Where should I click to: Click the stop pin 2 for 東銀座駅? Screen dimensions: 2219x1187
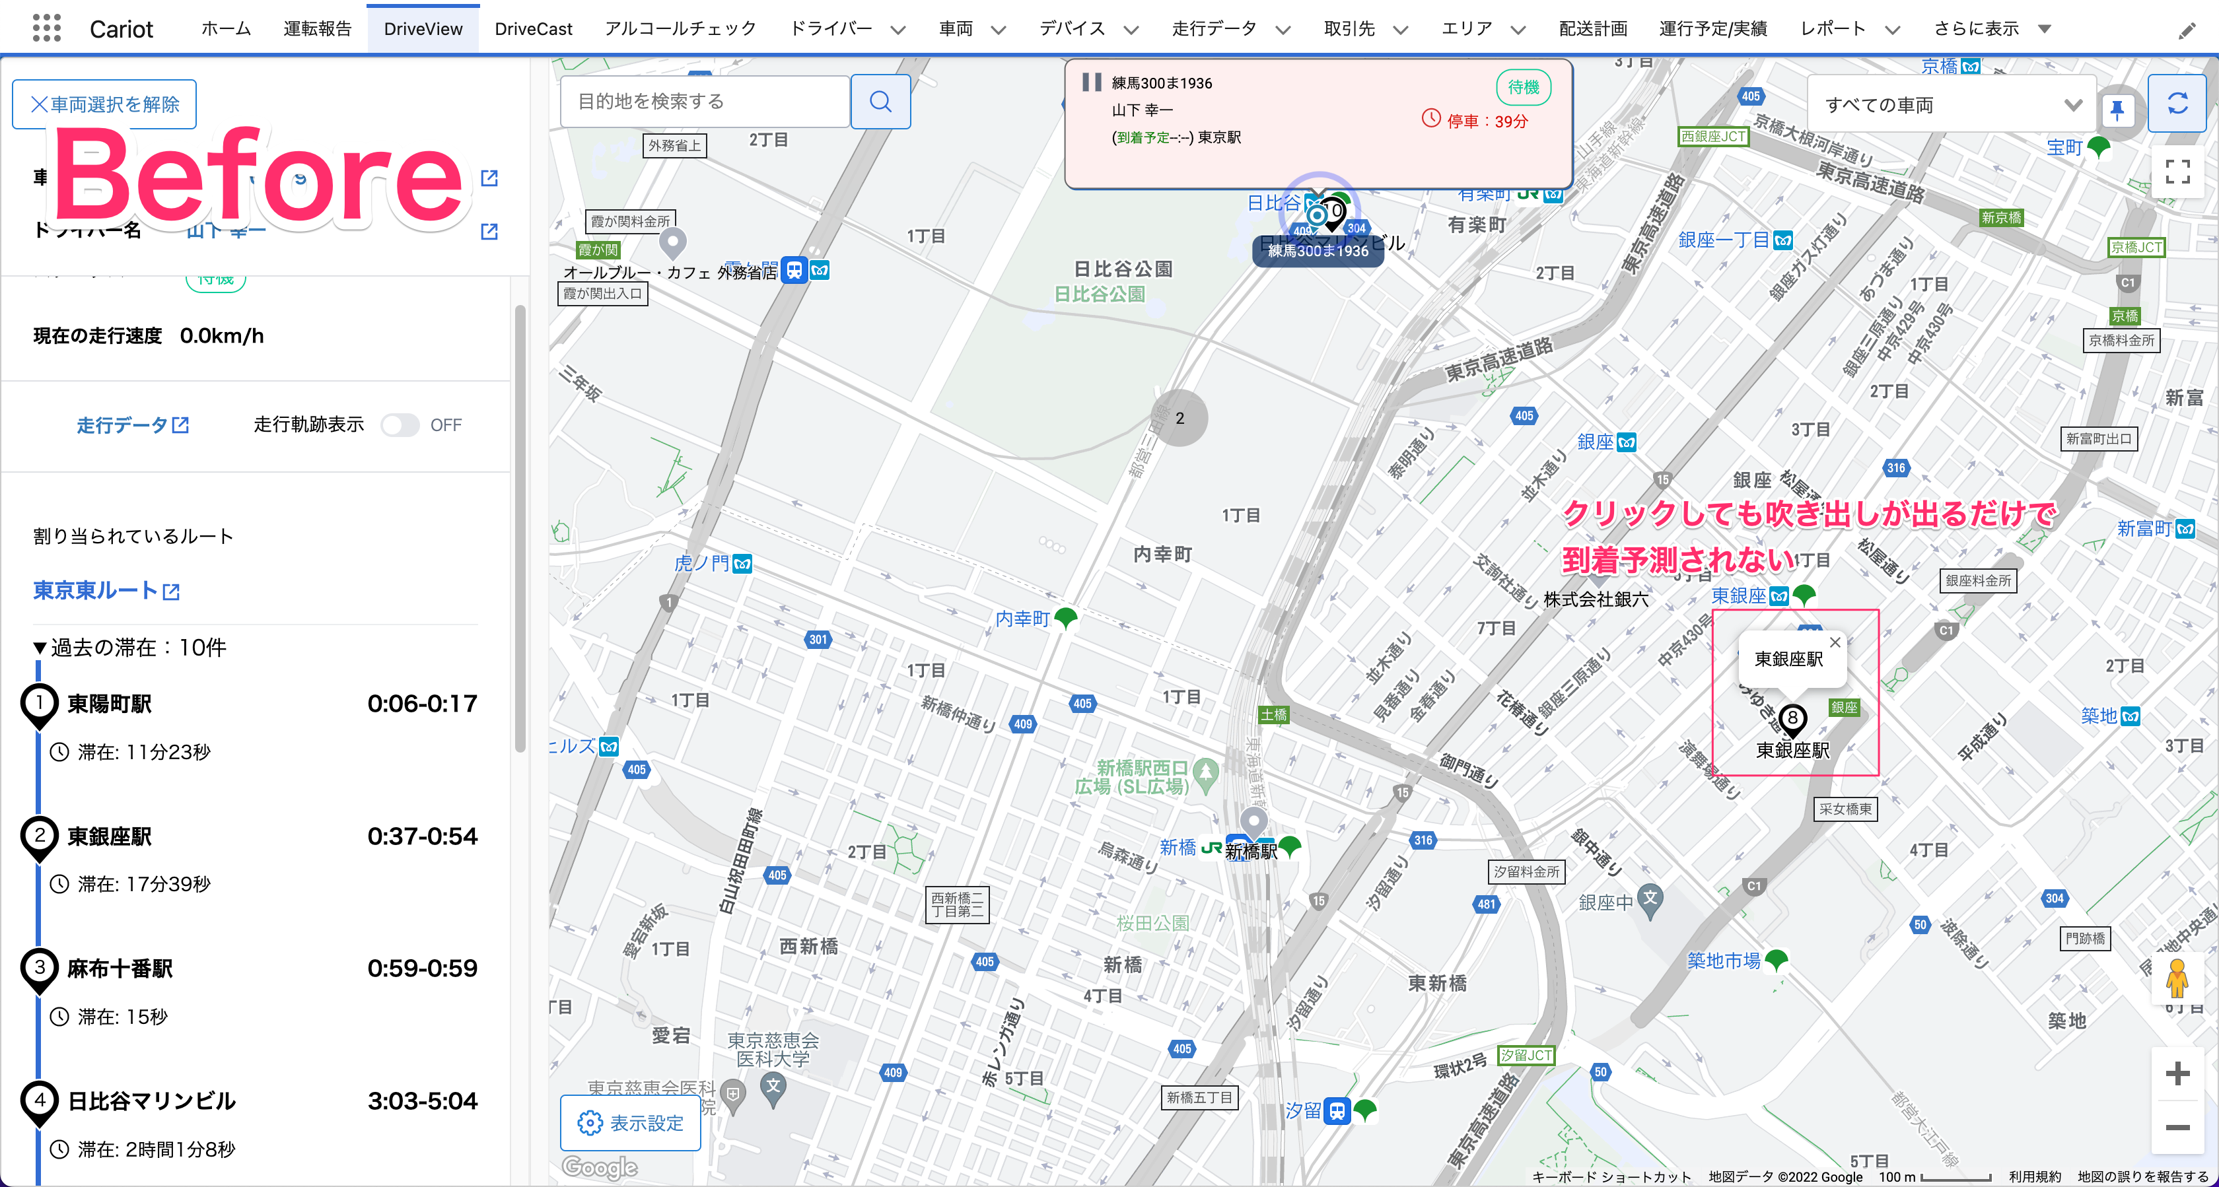point(39,838)
